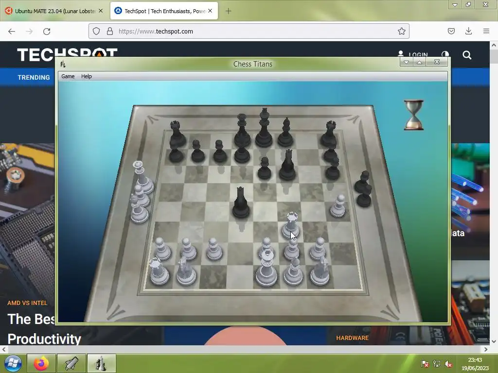Click the HARDWARE category link
The width and height of the screenshot is (498, 373).
click(x=352, y=338)
